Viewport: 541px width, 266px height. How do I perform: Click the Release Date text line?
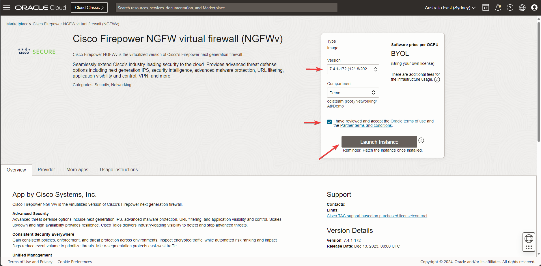click(x=363, y=246)
